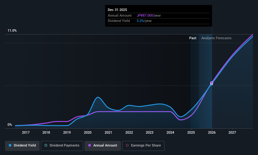The image size is (258, 155).
Task: Click the 11.0% y-axis label
Action: click(x=12, y=30)
